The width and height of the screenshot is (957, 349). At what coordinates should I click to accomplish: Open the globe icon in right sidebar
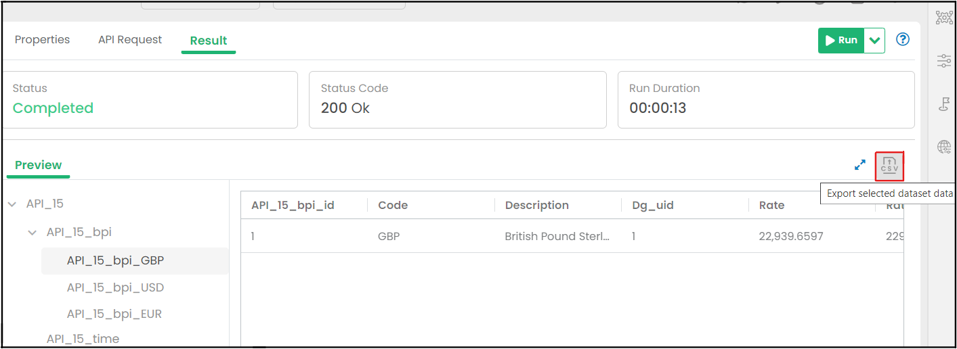[x=943, y=147]
